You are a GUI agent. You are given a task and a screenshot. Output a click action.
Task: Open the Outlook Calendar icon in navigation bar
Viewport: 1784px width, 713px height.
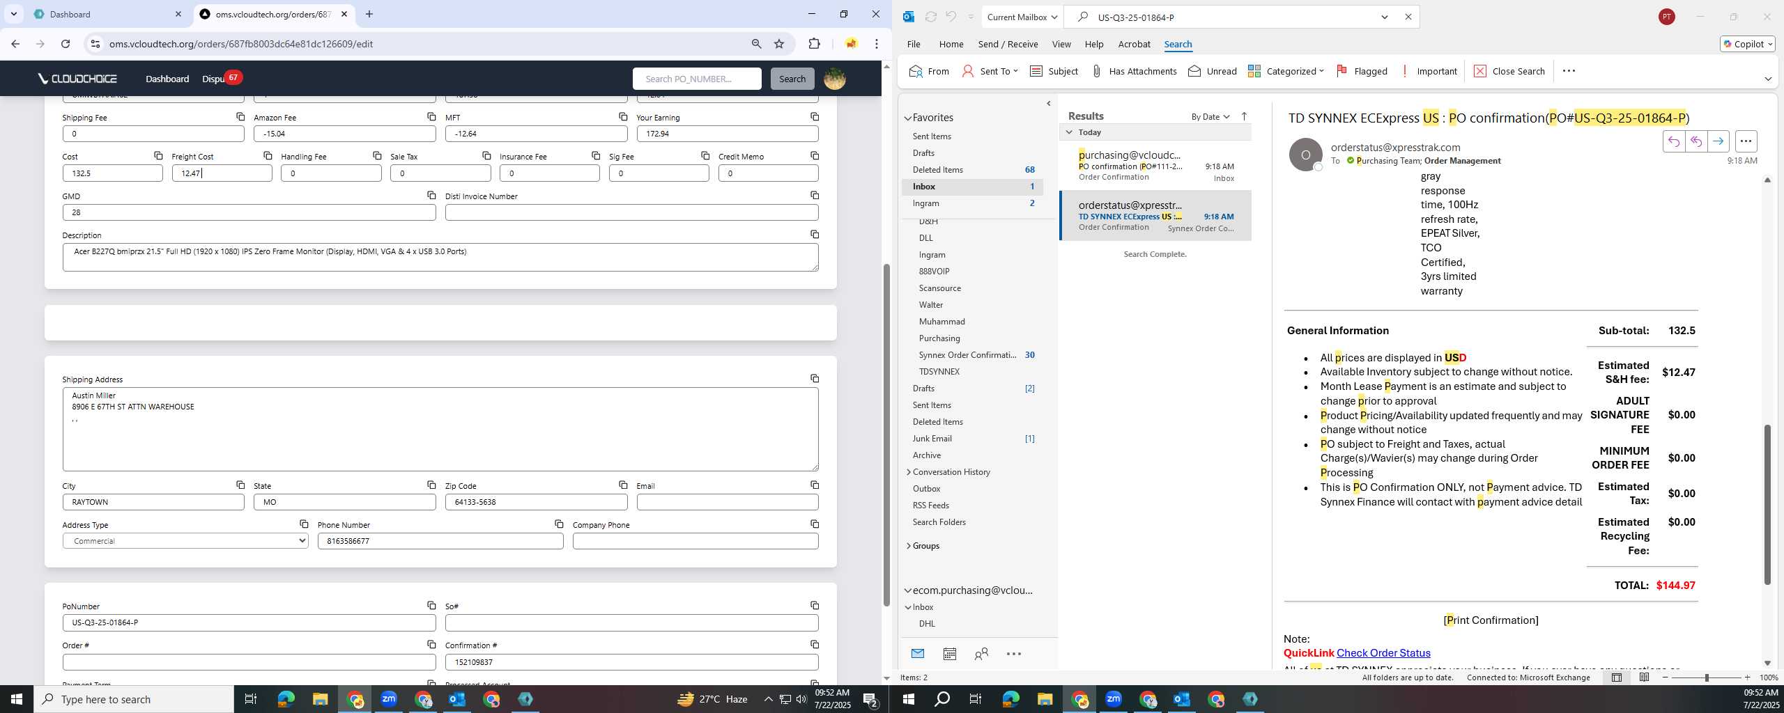pos(949,653)
